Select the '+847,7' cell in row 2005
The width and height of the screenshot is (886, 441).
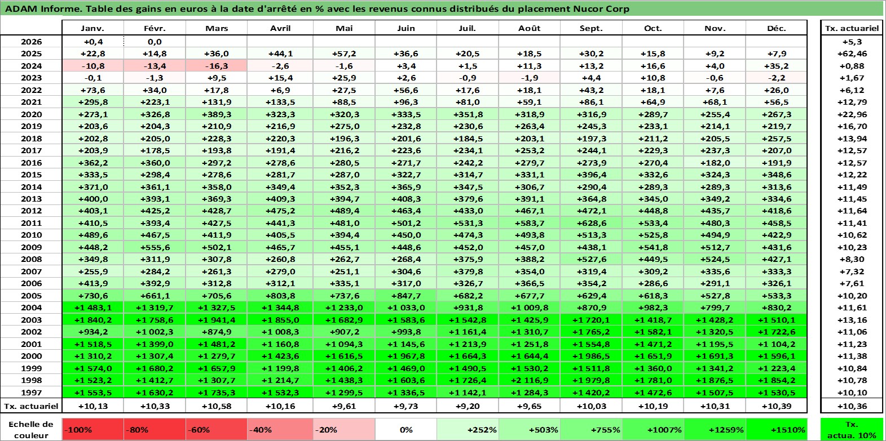coord(405,296)
